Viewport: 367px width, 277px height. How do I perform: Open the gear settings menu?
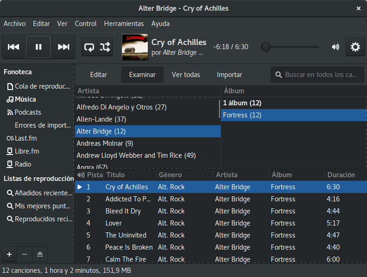[x=355, y=47]
